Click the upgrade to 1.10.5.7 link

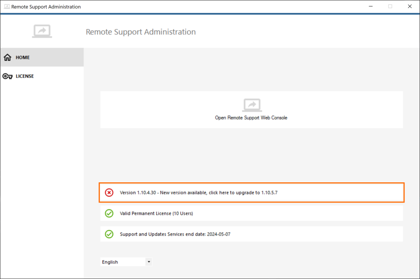pos(242,192)
